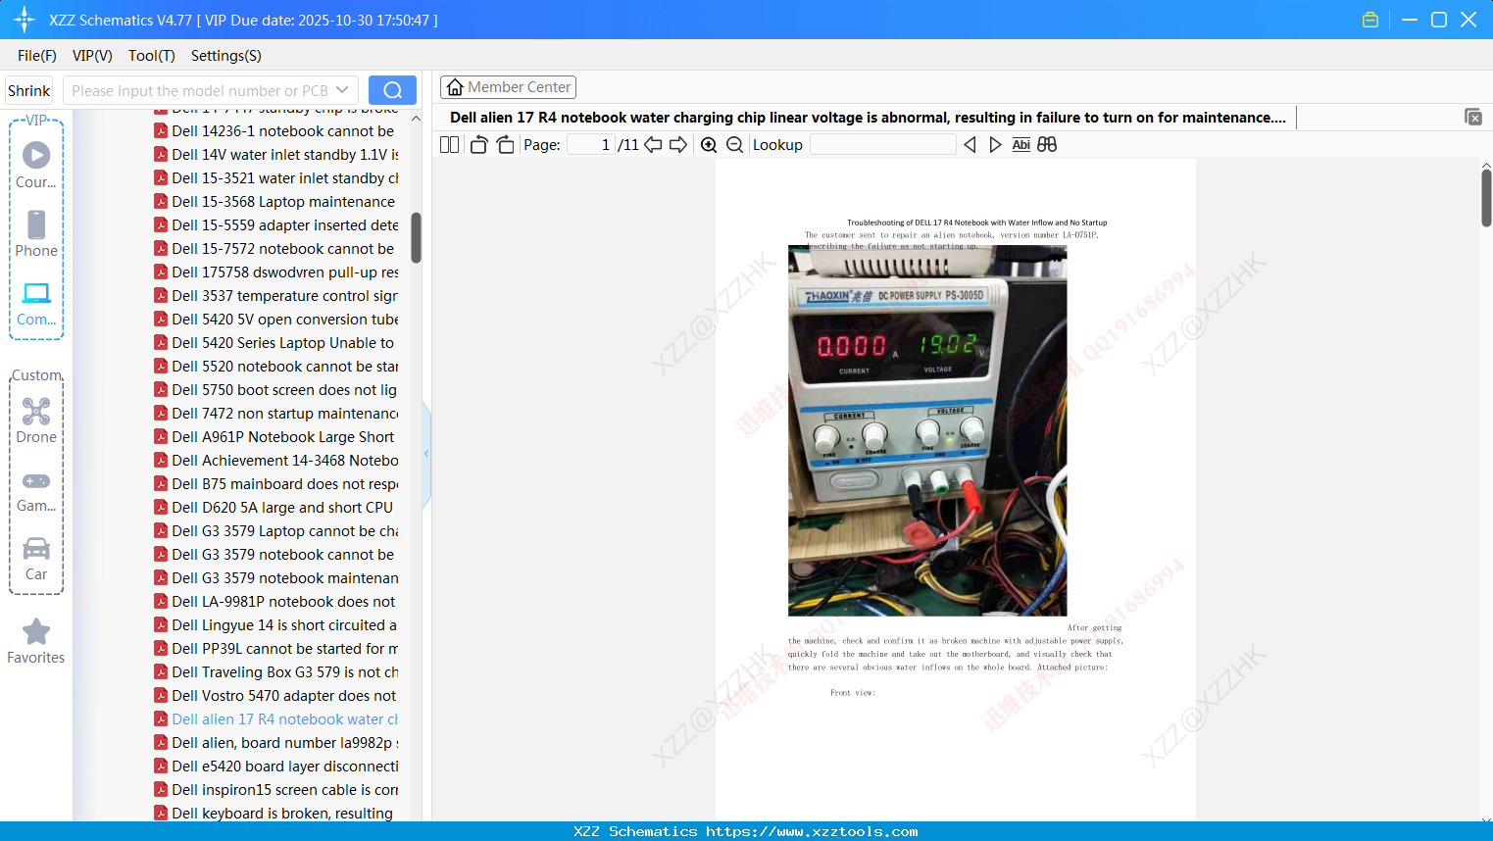Open 'Dell 5420 Series Laptop Unable to' file

275,343
